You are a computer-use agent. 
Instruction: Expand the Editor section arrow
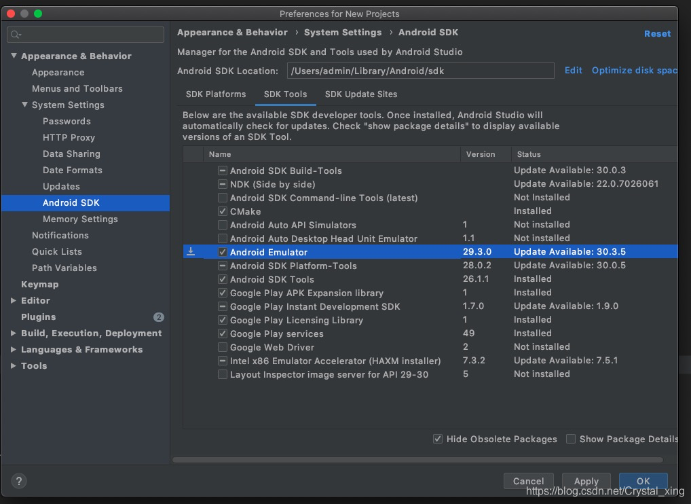(x=14, y=300)
